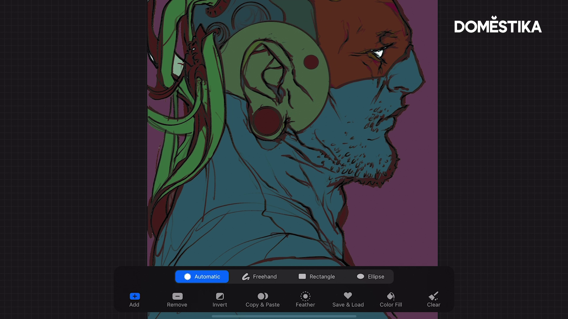Tap the small red dot on ear disc
Screen dimensions: 568x319
click(311, 62)
